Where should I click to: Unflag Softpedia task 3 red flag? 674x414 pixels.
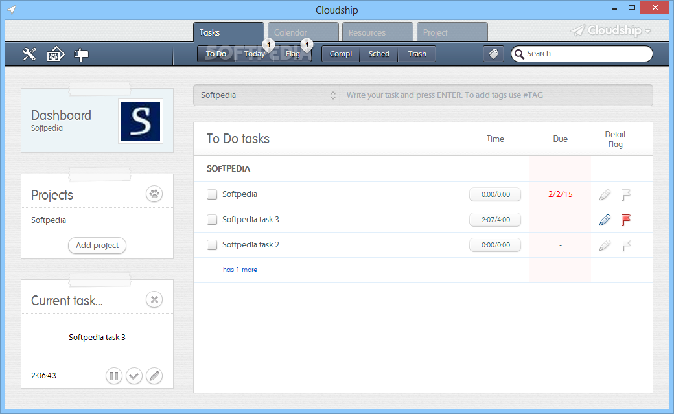[x=626, y=220]
